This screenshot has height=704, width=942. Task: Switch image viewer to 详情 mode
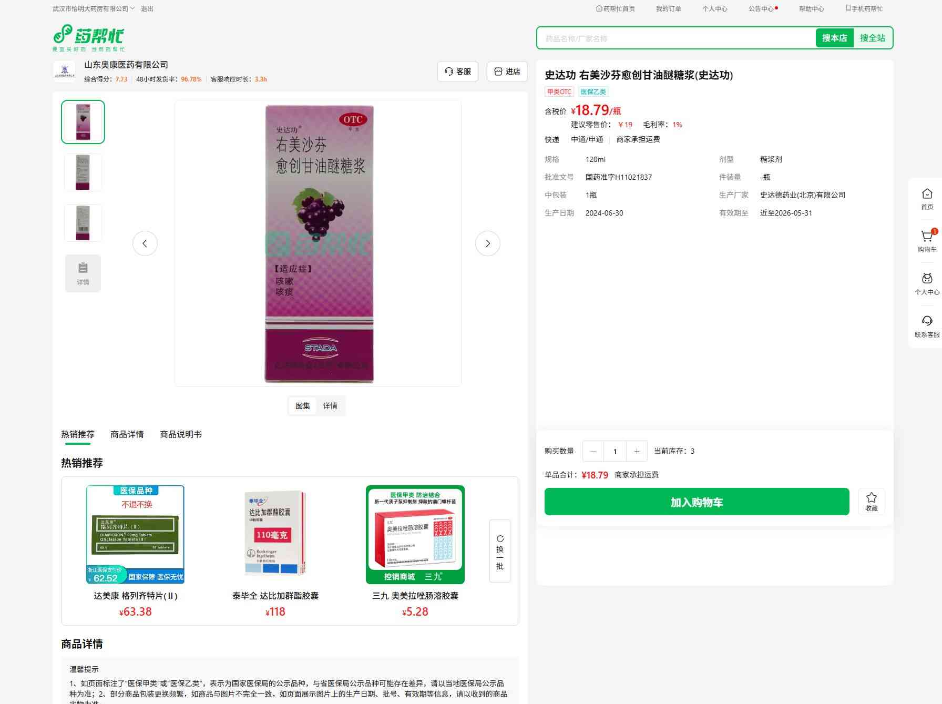click(330, 406)
